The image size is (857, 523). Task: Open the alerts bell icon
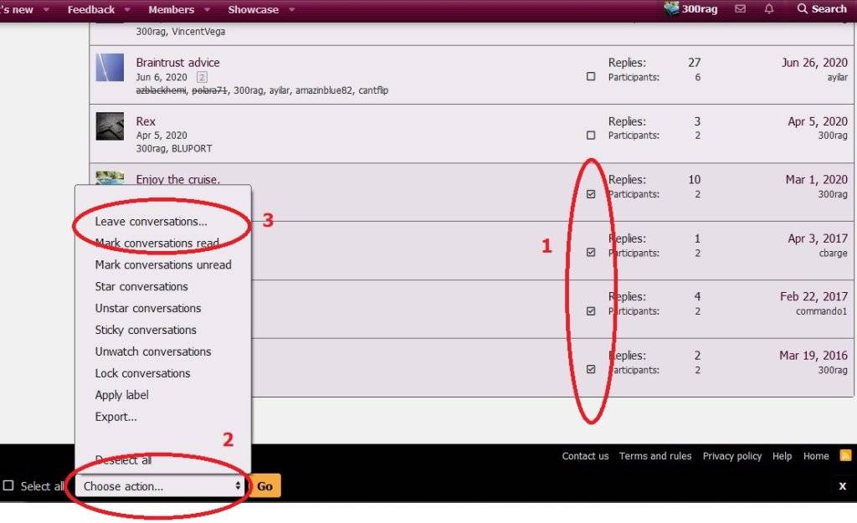point(769,9)
